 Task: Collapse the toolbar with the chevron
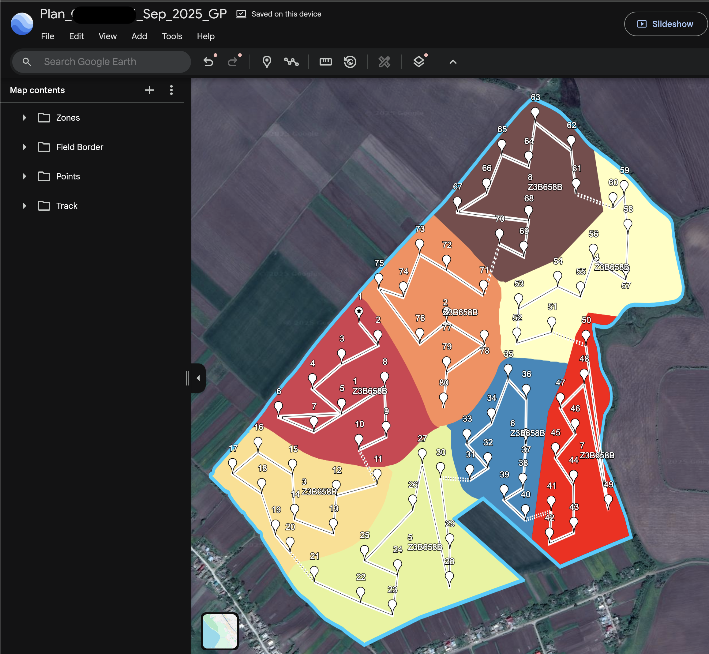tap(452, 61)
